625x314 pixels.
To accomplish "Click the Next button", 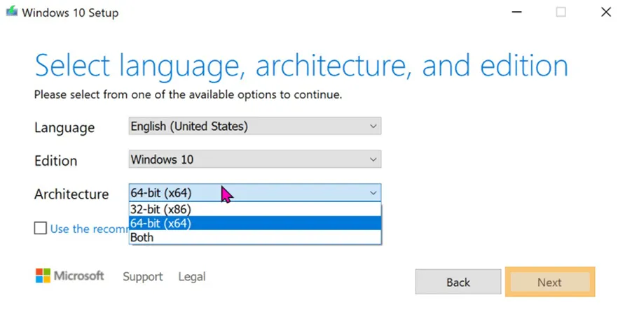I will (549, 282).
